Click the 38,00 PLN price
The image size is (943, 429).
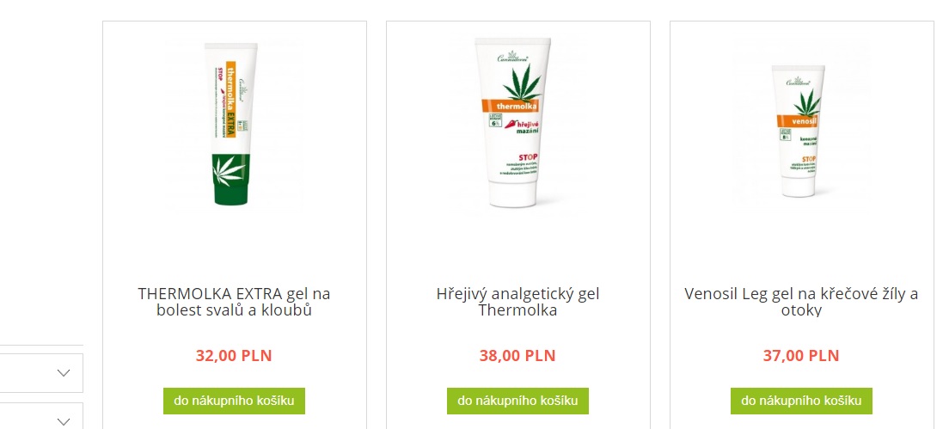point(517,356)
